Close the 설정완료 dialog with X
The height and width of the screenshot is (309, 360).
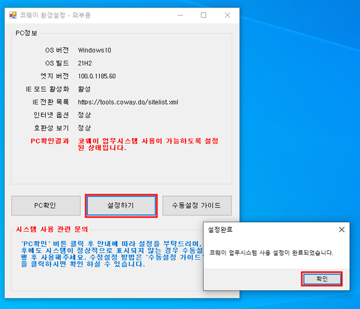click(x=342, y=229)
